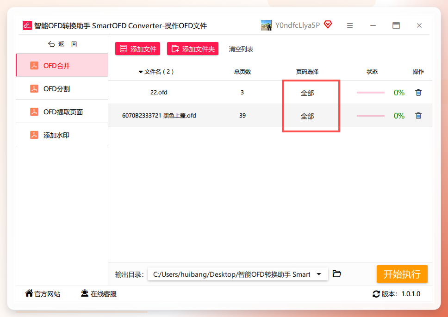
Task: Open the hamburger menu icon
Action: tap(350, 26)
